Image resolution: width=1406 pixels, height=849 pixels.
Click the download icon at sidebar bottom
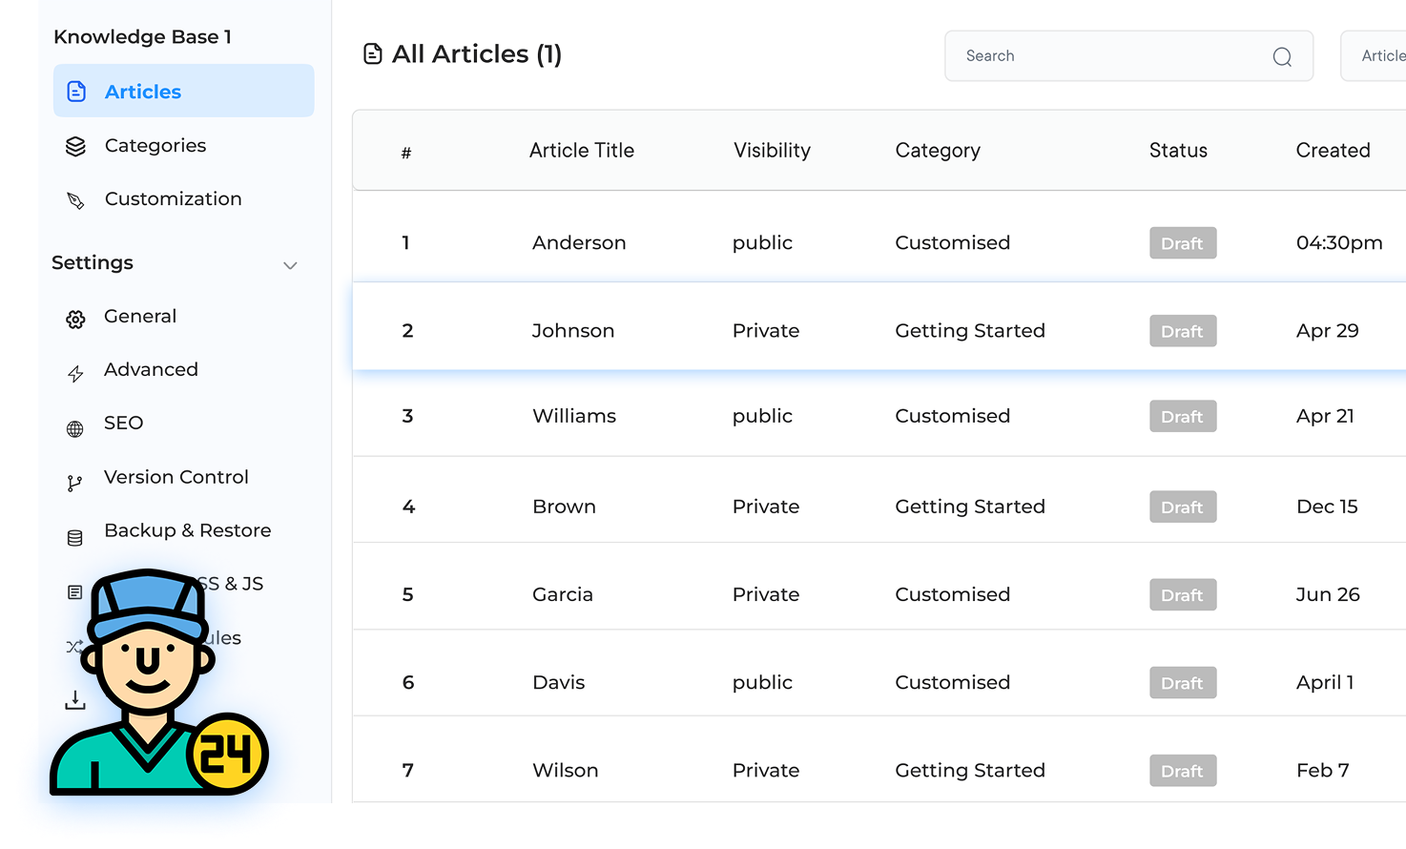coord(75,699)
